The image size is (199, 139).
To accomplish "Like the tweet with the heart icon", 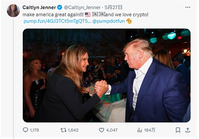I will 101,130.
